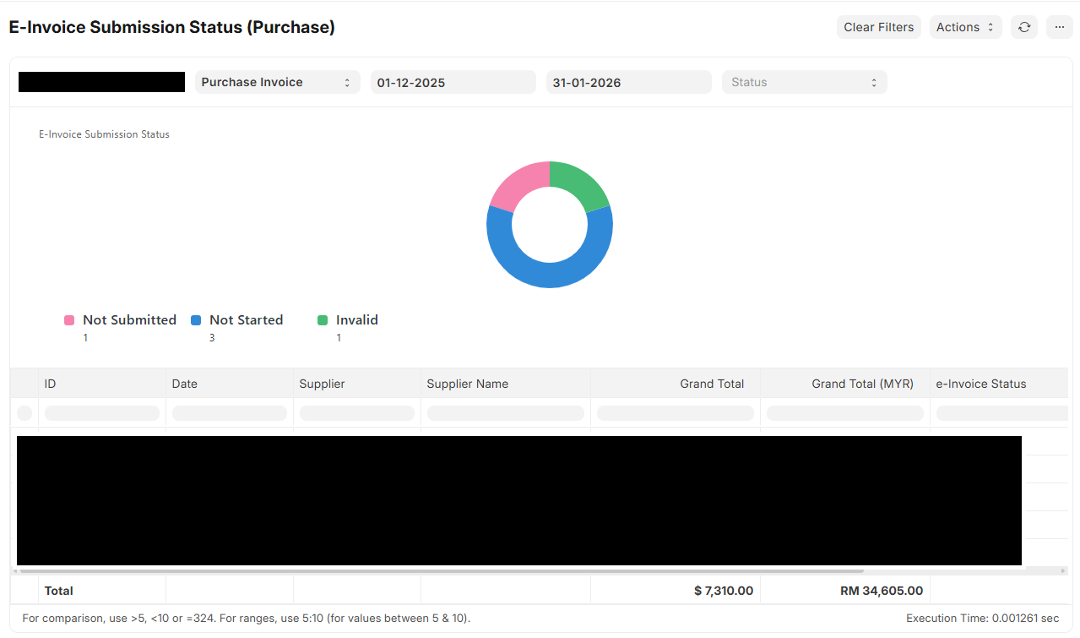Expand the Purchase Invoice type dropdown
The height and width of the screenshot is (638, 1080).
[277, 82]
